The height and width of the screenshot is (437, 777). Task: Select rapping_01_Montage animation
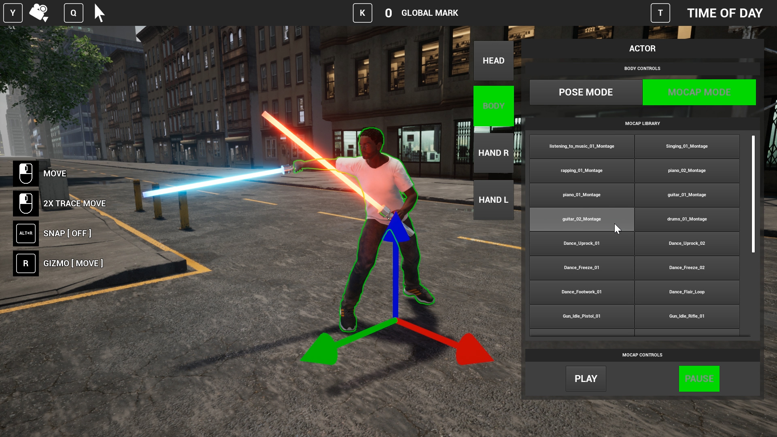click(x=582, y=171)
